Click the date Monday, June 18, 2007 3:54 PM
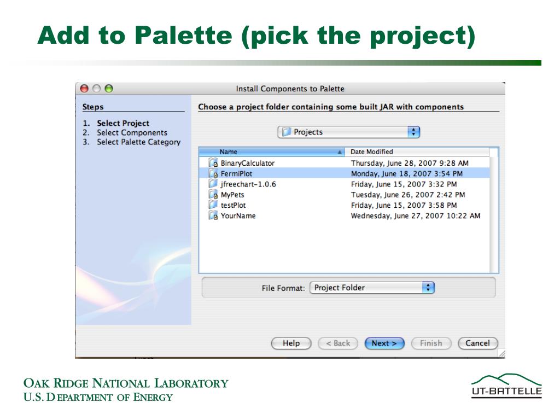This screenshot has width=560, height=420. (x=407, y=173)
